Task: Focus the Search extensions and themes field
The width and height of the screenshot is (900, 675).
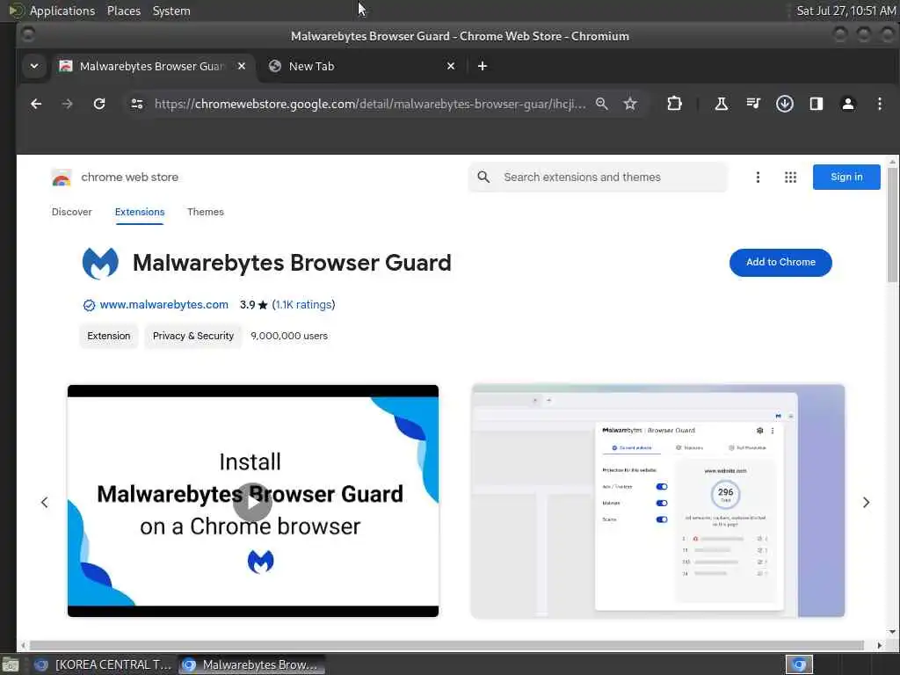Action: [598, 178]
